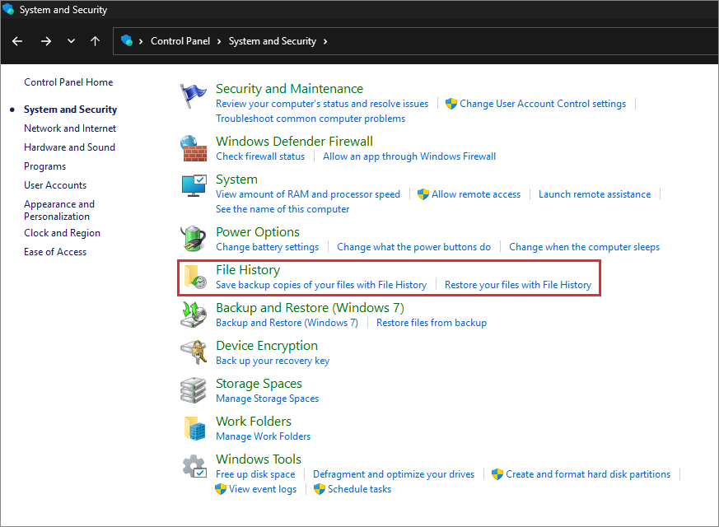Click Create and format hard disk partitions

587,474
